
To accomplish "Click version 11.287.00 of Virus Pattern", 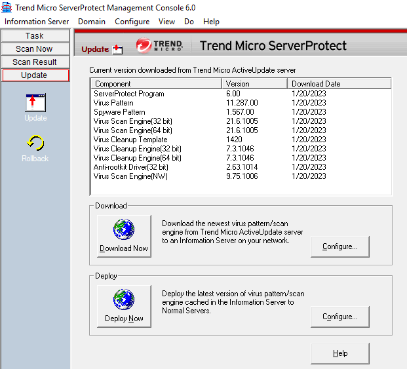I will pos(242,103).
